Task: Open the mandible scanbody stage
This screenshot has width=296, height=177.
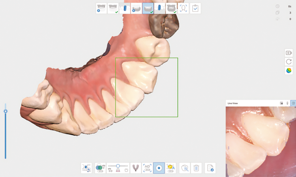Action: [x=160, y=8]
